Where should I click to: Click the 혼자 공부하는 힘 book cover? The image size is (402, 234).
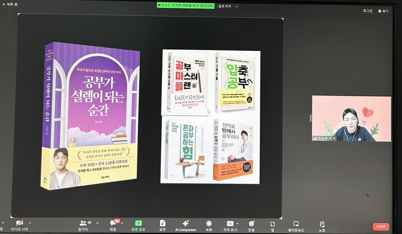tap(185, 150)
